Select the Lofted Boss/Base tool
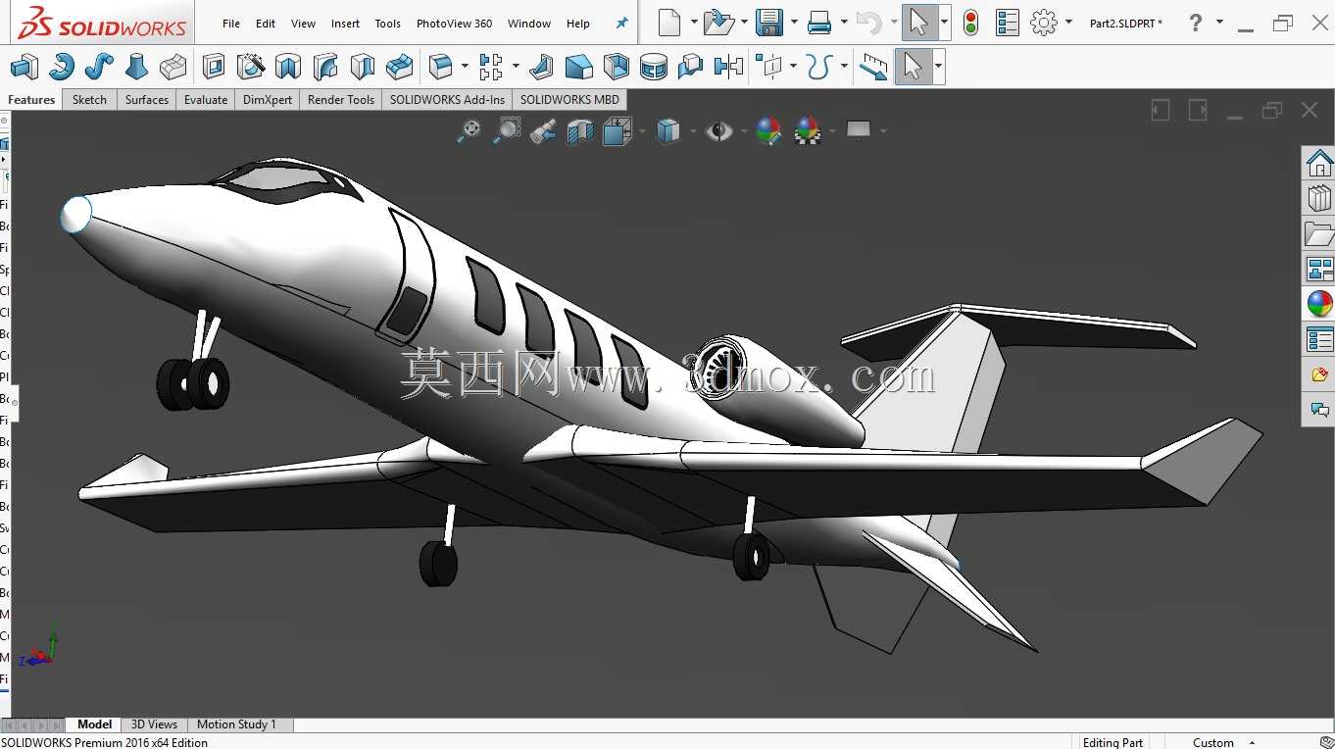Viewport: 1335px width, 749px height. [136, 67]
